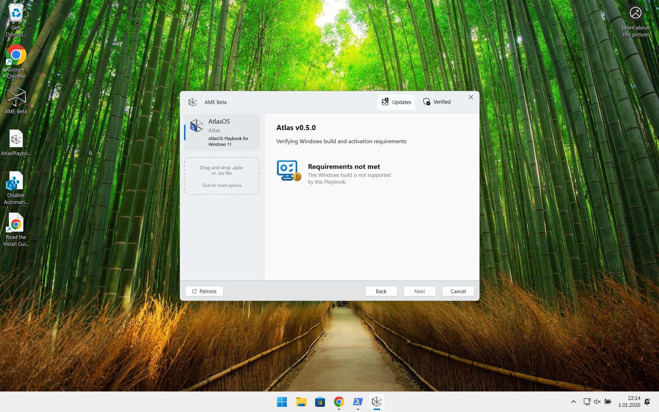Screen dimensions: 659x412
Task: Click the AME Beta taskbar icon
Action: [x=377, y=402]
